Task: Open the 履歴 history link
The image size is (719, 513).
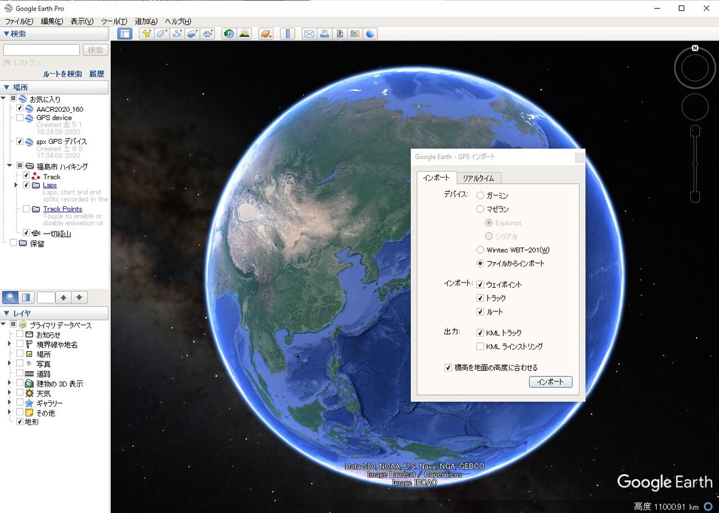Action: (97, 74)
